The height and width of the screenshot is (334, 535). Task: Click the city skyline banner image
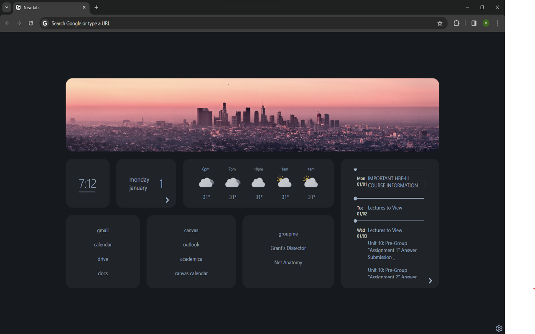coord(252,115)
